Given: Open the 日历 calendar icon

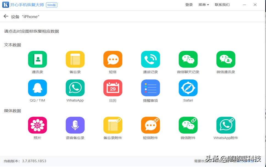Looking at the screenshot, I should [x=113, y=88].
